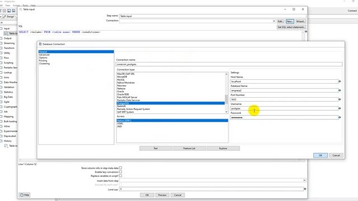The height and width of the screenshot is (201, 358).
Task: Click the Step name field in Table input
Action: click(213, 16)
